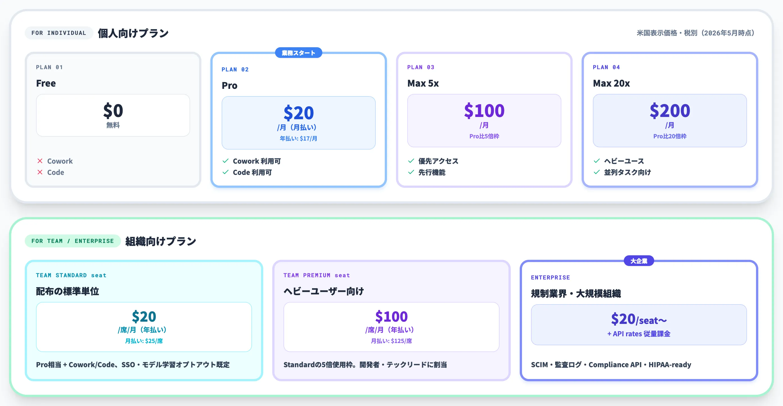Select the Free plan $0 price box
Image resolution: width=783 pixels, height=406 pixels.
(x=113, y=116)
